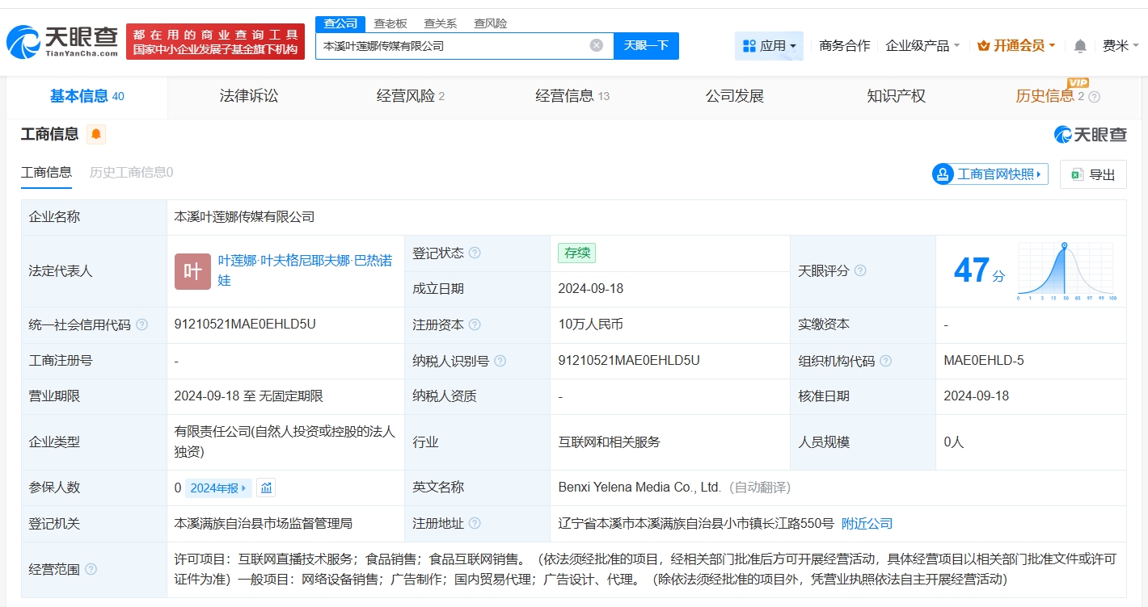Click the 开通会员 crown icon

pyautogui.click(x=985, y=45)
